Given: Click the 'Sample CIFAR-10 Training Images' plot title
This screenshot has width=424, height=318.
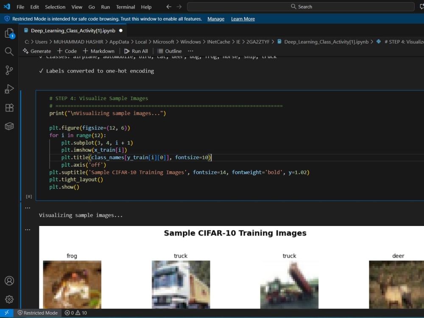Looking at the screenshot, I should tap(235, 233).
